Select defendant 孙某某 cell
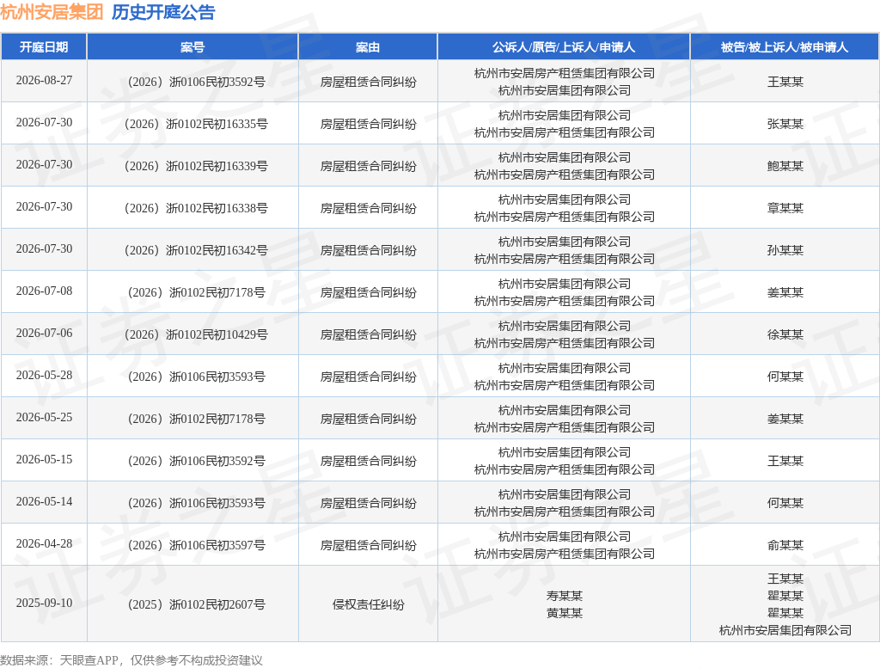Image resolution: width=880 pixels, height=668 pixels. (785, 250)
